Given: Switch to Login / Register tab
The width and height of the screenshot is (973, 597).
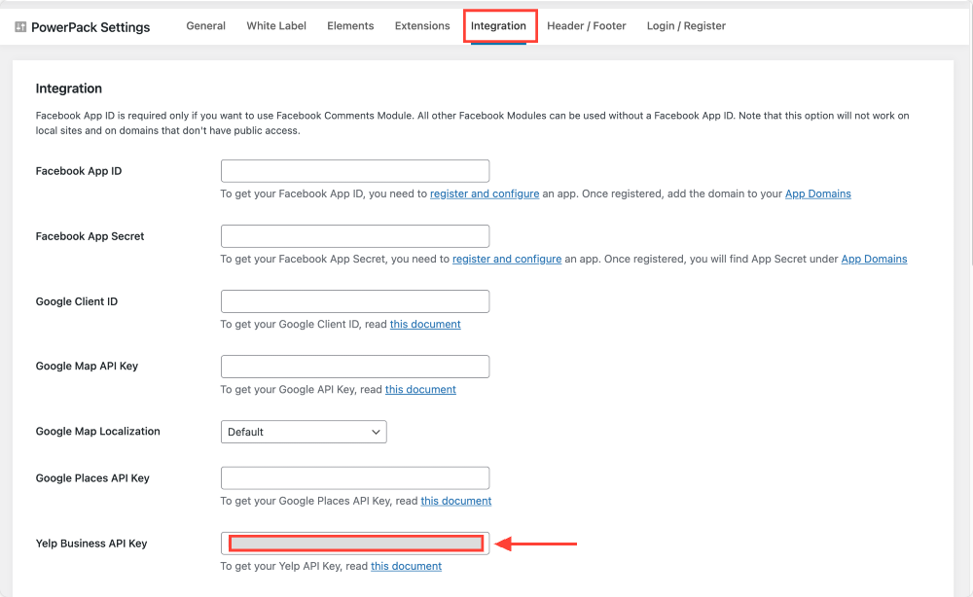Looking at the screenshot, I should point(686,26).
